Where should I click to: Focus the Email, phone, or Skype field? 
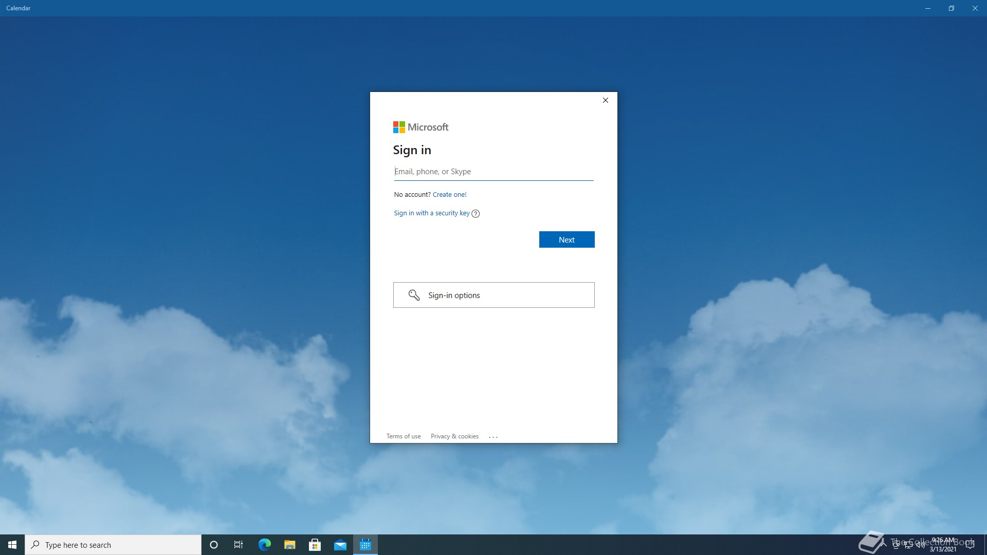493,172
